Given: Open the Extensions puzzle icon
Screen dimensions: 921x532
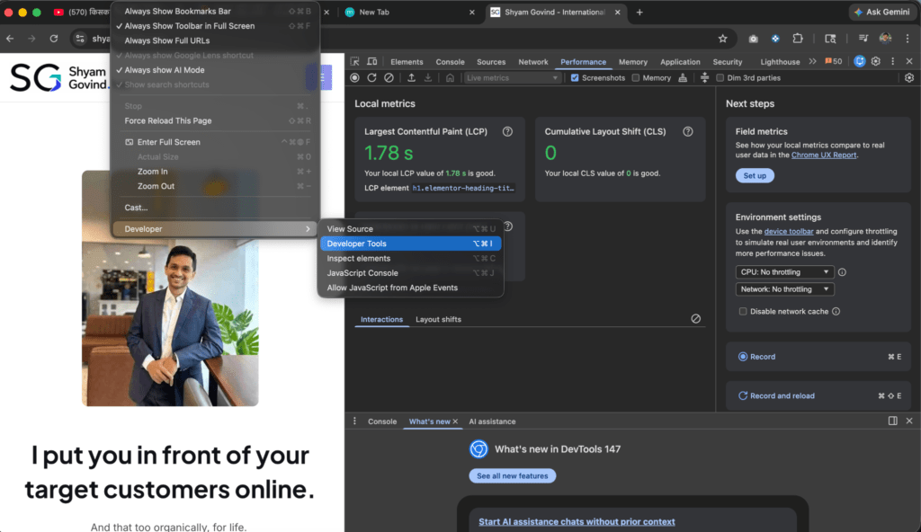Looking at the screenshot, I should pos(798,39).
